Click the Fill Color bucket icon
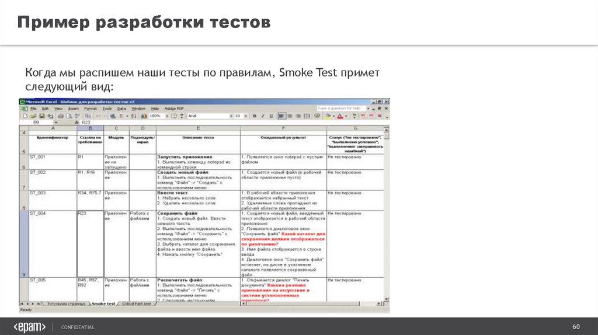This screenshot has width=598, height=335. point(328,116)
